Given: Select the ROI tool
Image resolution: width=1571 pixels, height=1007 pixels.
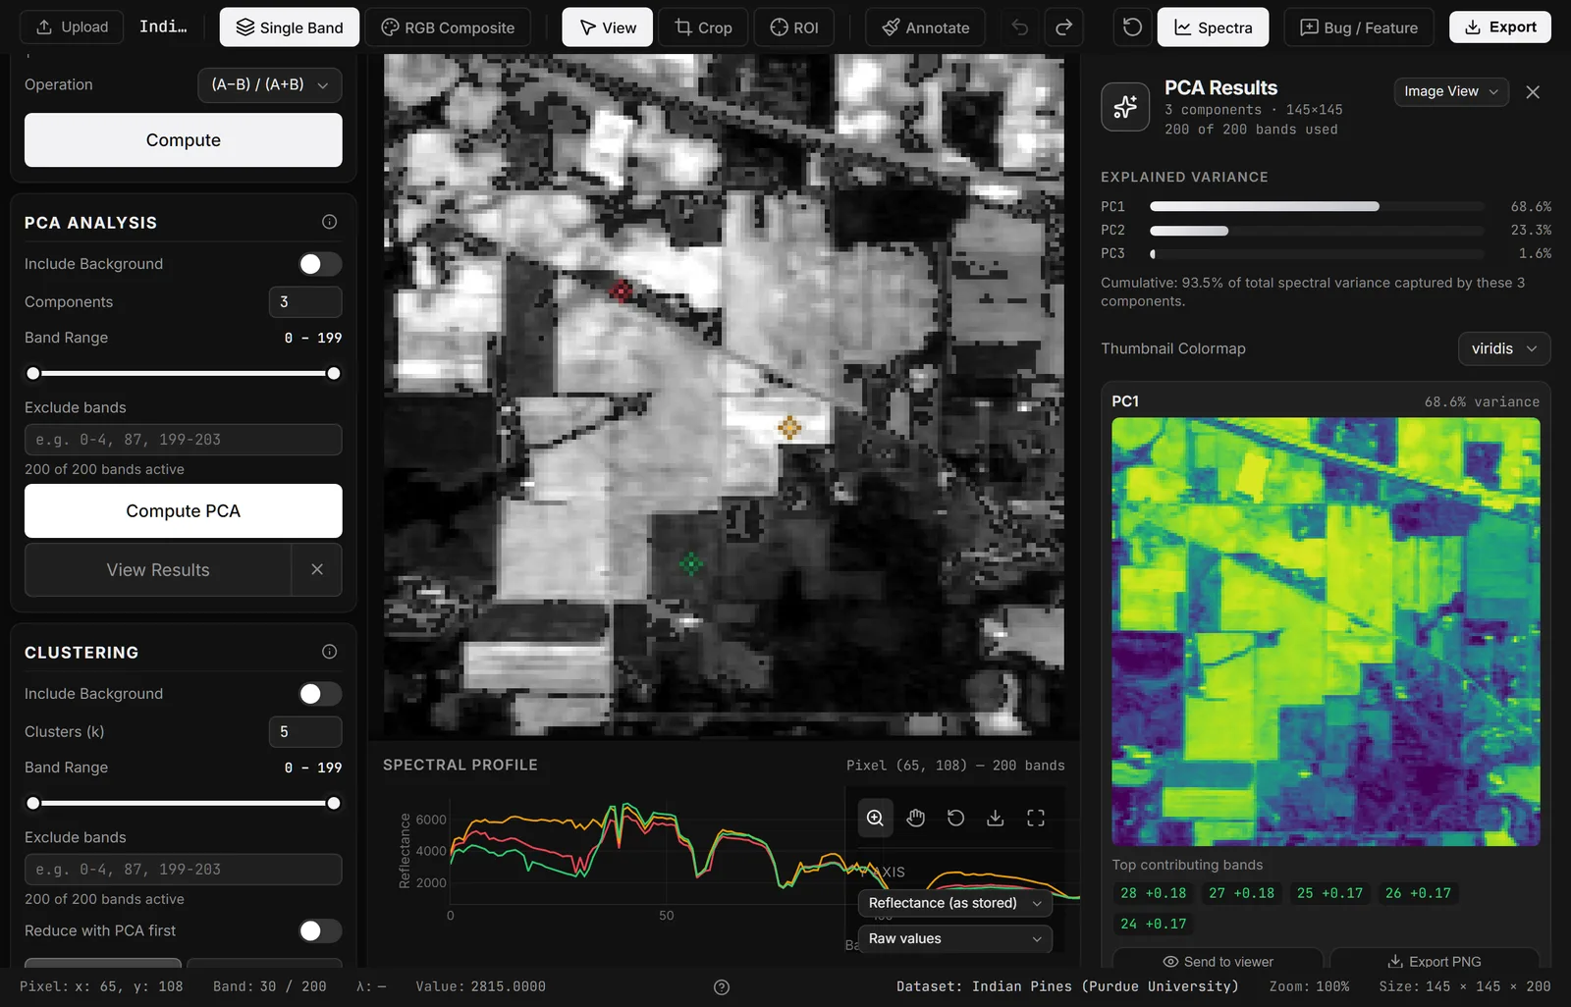Looking at the screenshot, I should [794, 27].
